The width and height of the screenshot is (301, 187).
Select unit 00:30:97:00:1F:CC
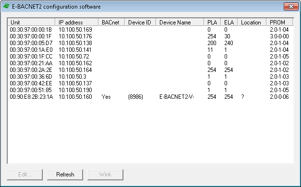point(31,57)
